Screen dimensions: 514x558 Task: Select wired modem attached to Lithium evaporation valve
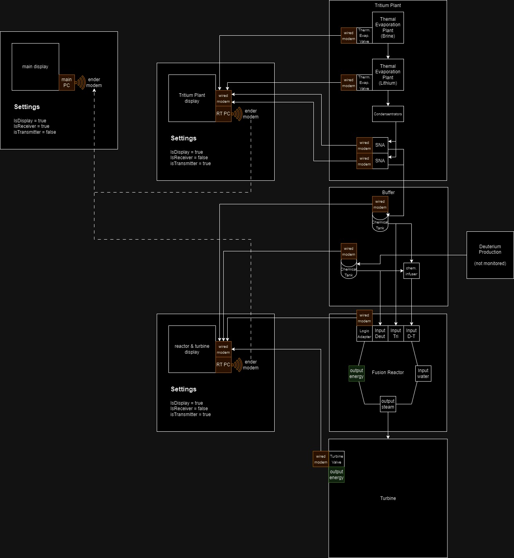pos(349,82)
